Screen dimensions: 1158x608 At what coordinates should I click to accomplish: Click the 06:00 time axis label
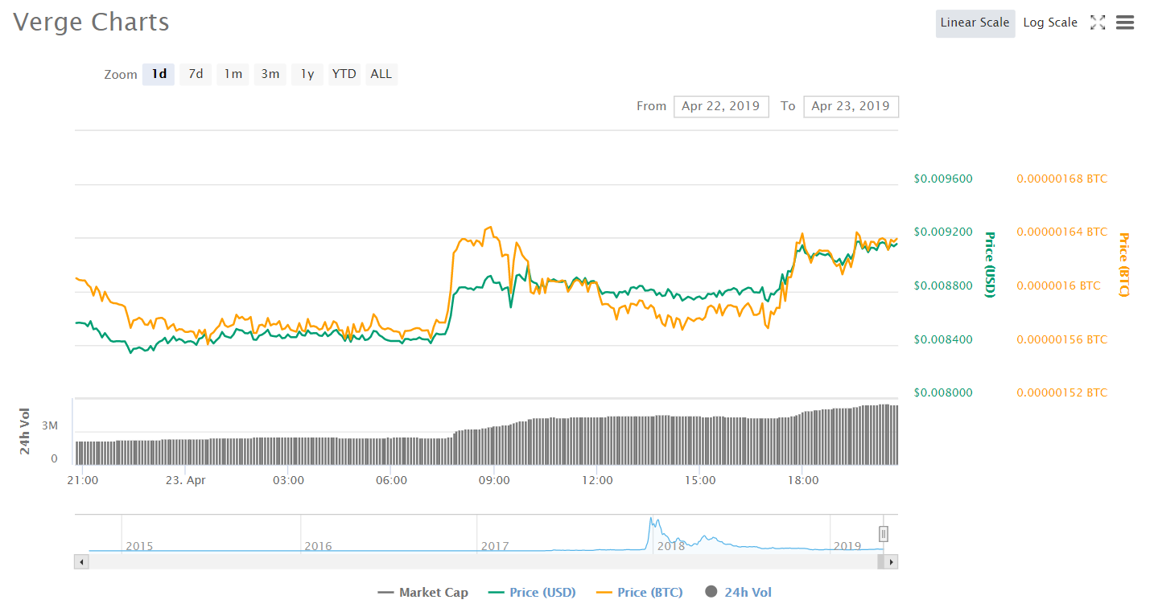click(391, 480)
